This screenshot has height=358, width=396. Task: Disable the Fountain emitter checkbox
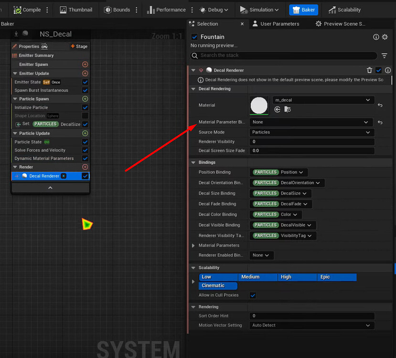193,37
